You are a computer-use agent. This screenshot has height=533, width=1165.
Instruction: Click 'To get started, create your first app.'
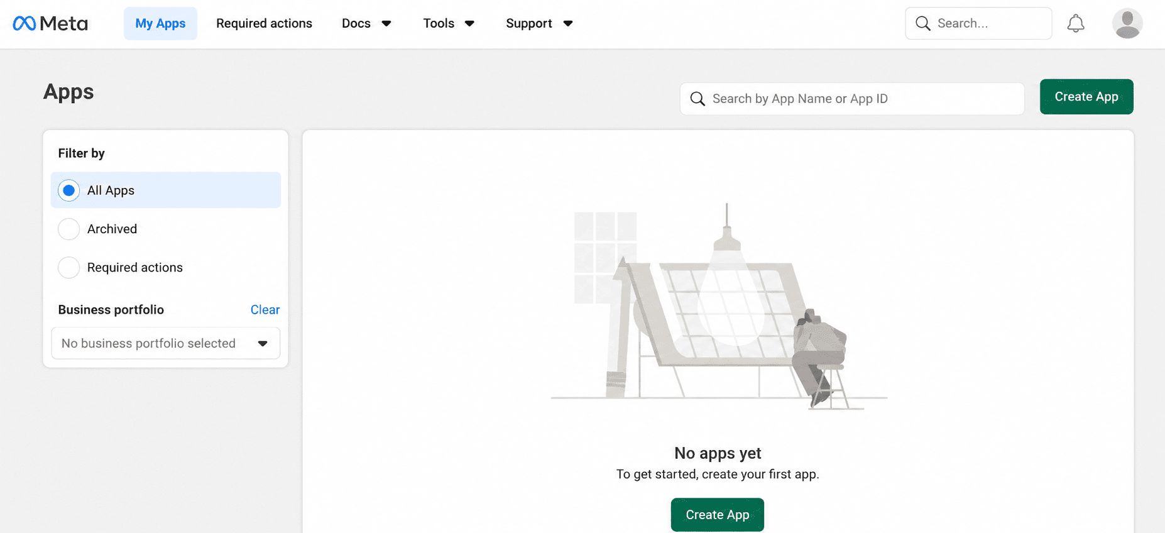pyautogui.click(x=718, y=474)
